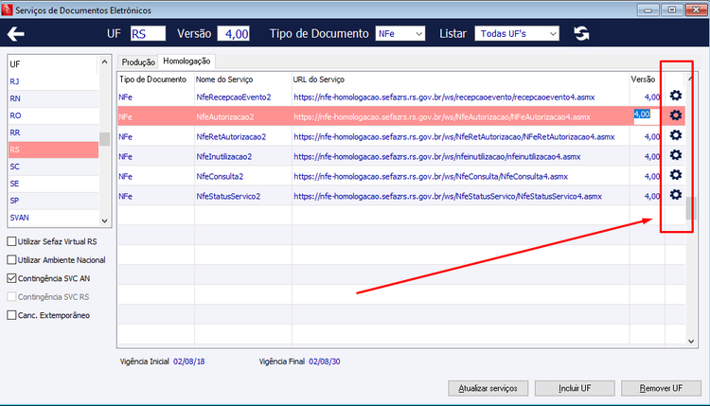Open gear settings for NfeInutilizacao2 row
The image size is (710, 406).
tap(676, 155)
